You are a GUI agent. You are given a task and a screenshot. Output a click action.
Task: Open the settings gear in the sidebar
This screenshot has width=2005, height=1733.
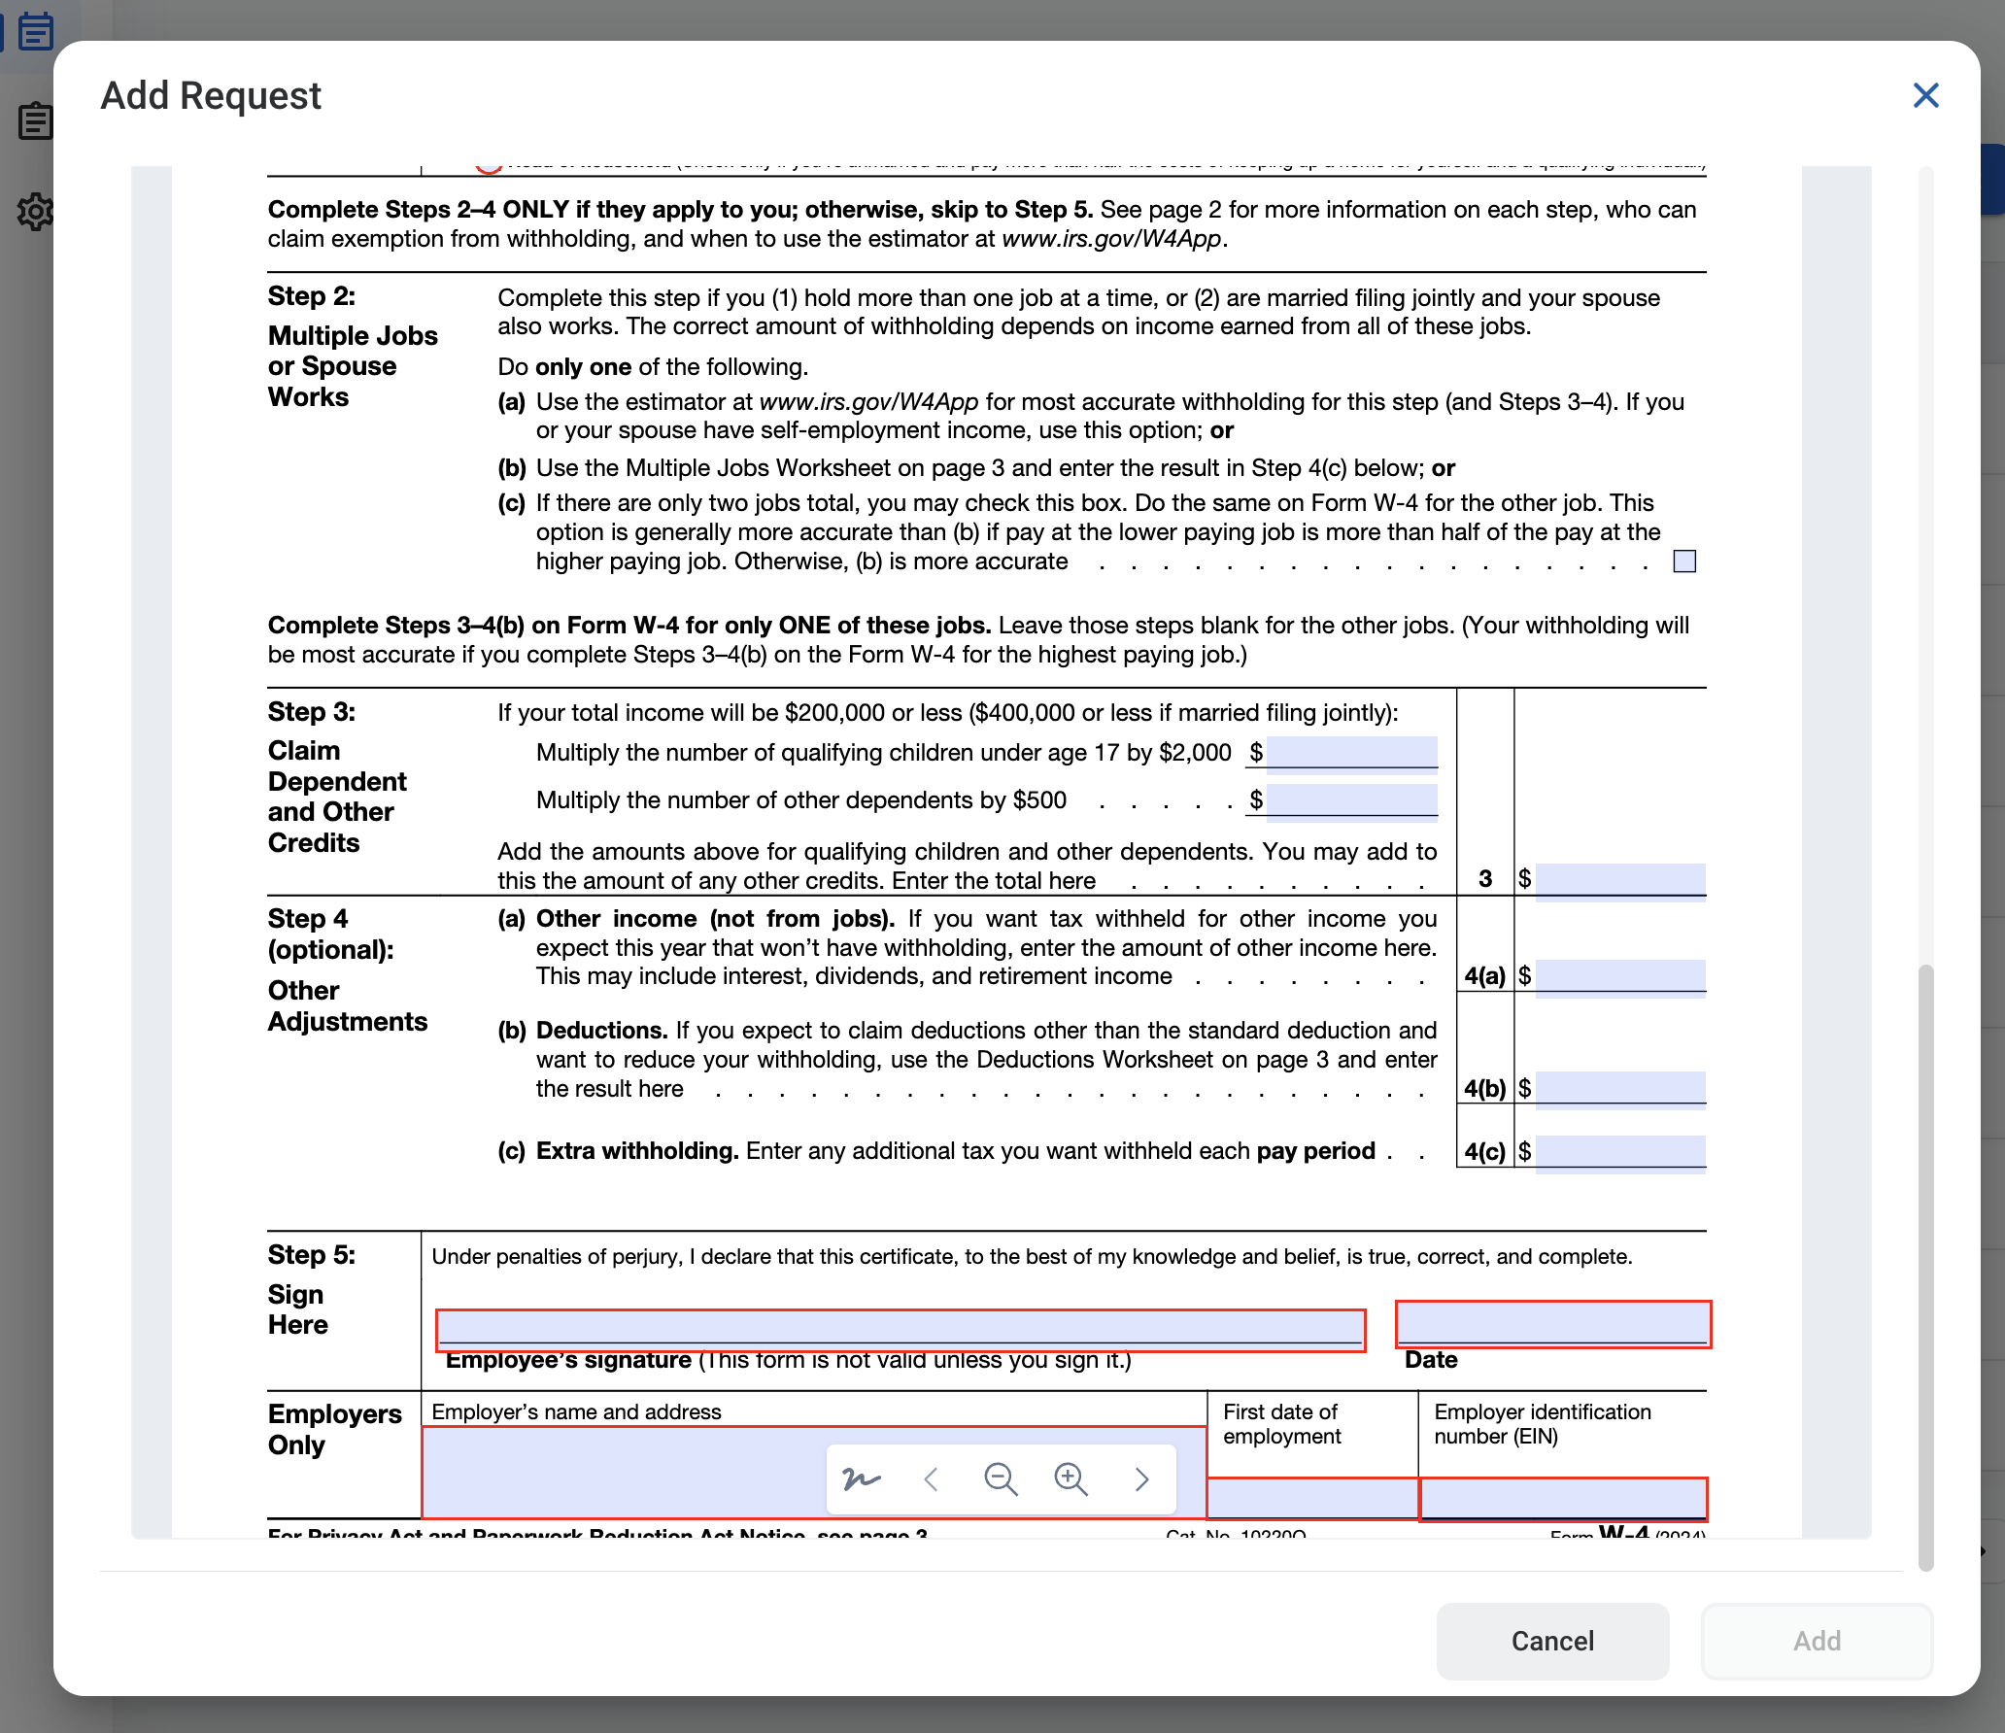click(x=36, y=211)
